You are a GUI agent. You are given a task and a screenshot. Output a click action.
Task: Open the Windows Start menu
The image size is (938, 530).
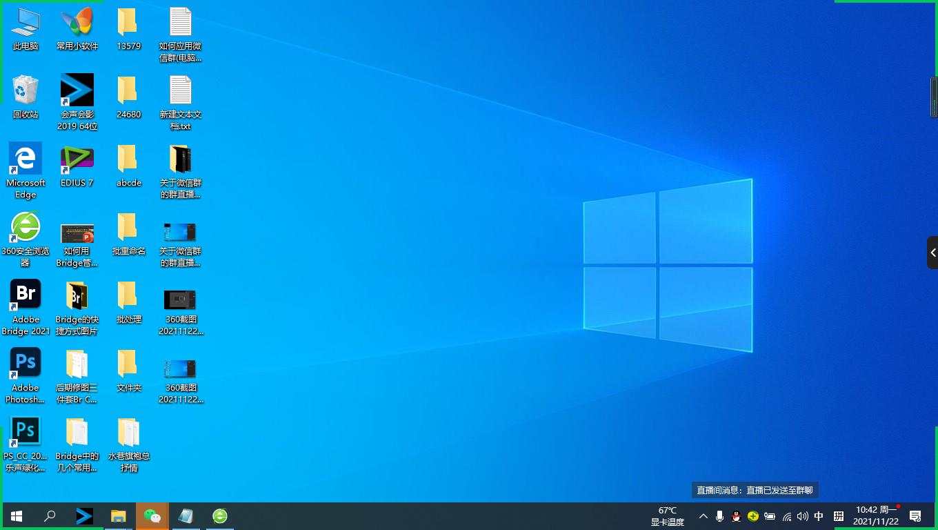17,516
